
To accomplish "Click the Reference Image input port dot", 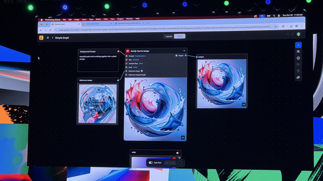I will tap(126, 71).
